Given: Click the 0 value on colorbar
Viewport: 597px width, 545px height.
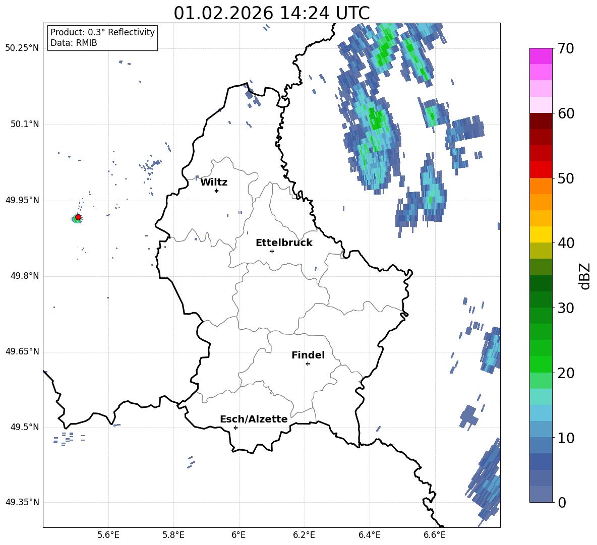Looking at the screenshot, I should click(561, 502).
